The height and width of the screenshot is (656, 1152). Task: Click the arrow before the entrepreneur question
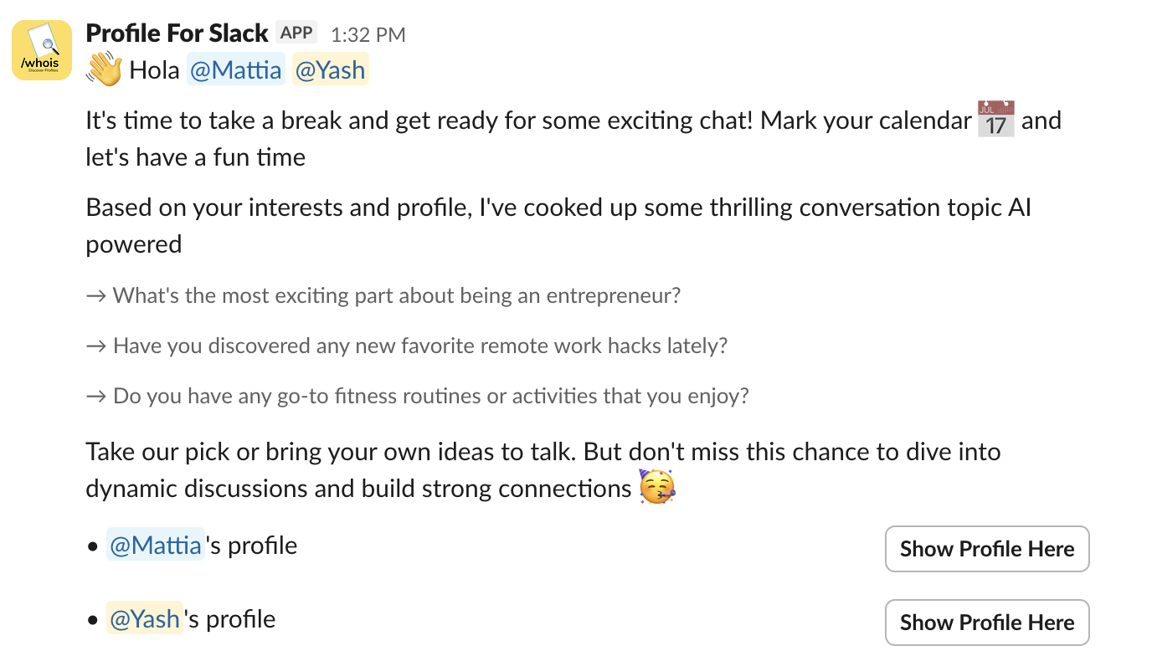tap(96, 295)
